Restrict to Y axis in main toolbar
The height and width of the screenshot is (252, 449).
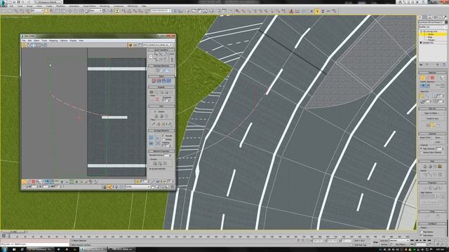click(x=317, y=11)
